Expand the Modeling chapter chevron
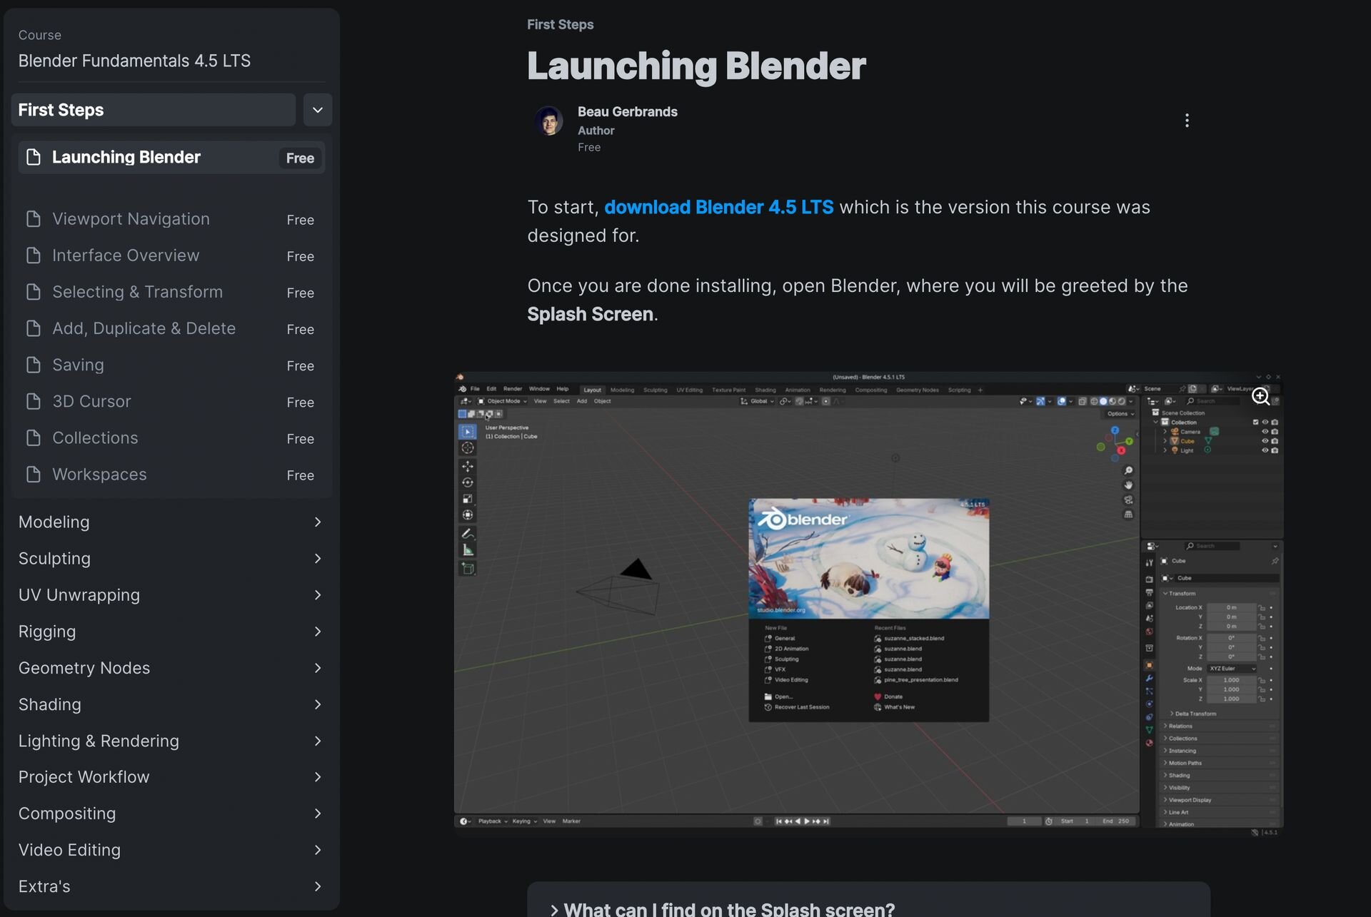The width and height of the screenshot is (1371, 917). click(x=318, y=522)
